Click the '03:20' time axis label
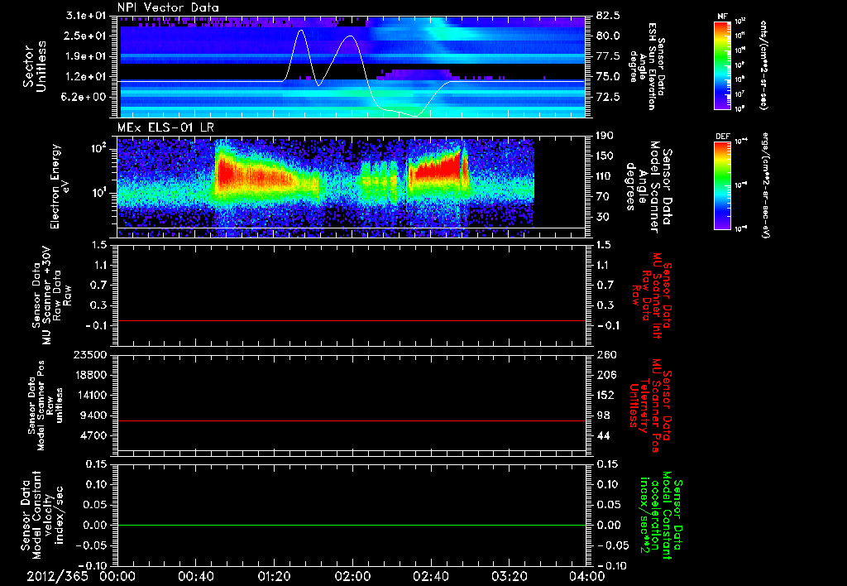This screenshot has height=586, width=847. click(509, 576)
